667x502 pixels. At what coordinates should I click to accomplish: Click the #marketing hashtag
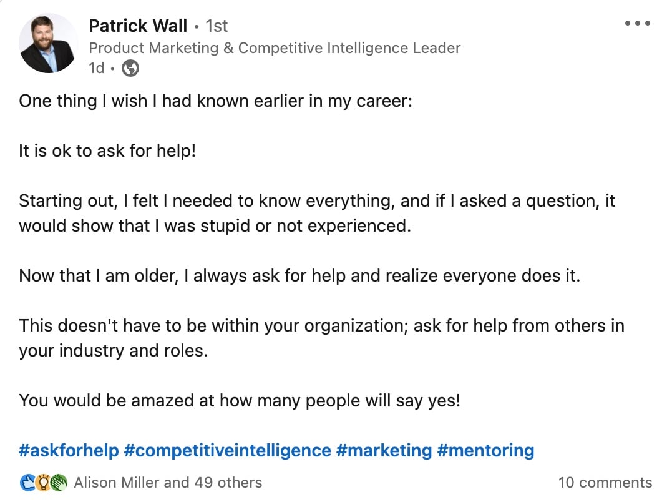tap(384, 450)
